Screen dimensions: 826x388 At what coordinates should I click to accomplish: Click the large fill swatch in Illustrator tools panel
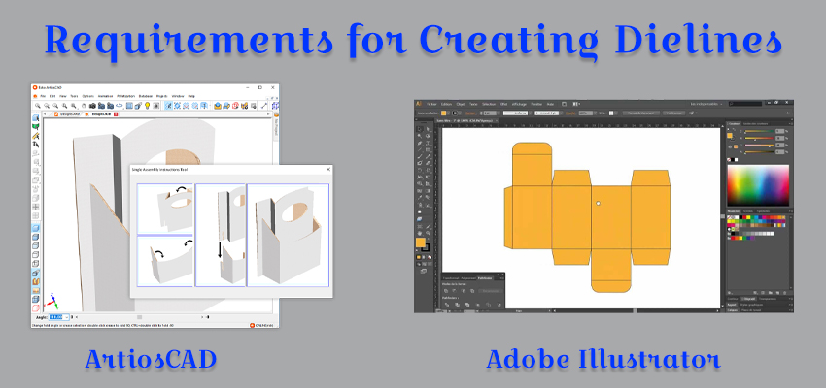point(421,242)
